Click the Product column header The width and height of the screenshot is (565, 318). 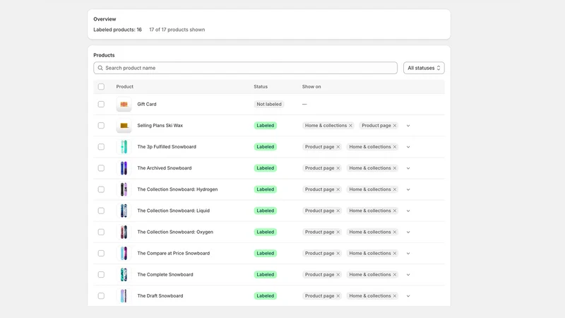(125, 86)
